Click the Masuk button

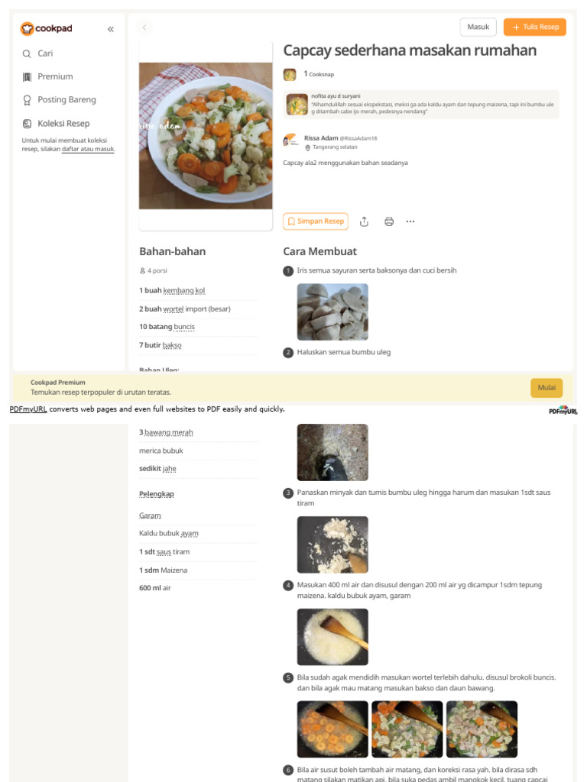click(x=478, y=27)
